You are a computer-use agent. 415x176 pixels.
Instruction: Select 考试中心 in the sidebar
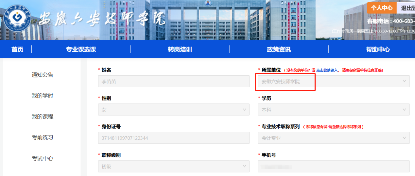[43, 159]
